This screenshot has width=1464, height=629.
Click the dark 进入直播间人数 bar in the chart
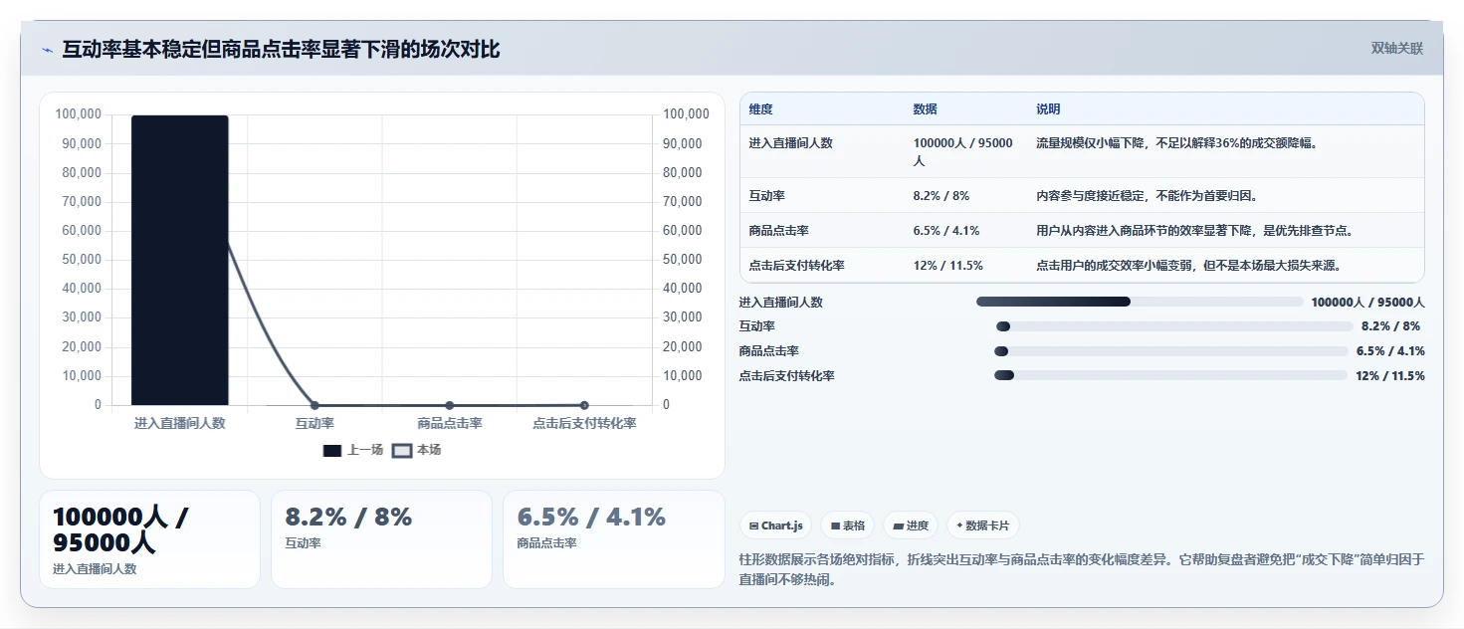(x=179, y=260)
